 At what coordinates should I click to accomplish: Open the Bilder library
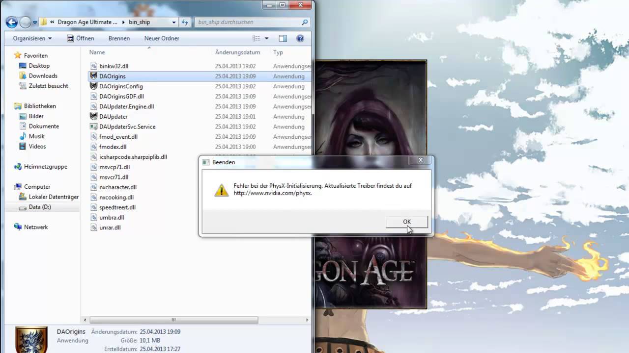point(36,116)
